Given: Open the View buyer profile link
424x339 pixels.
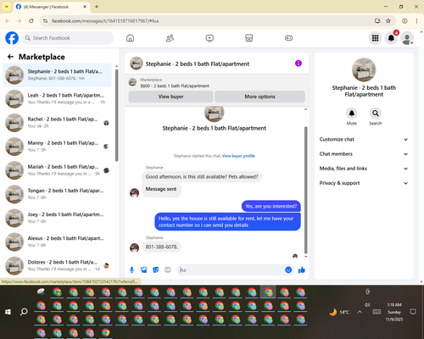Looking at the screenshot, I should pos(238,156).
